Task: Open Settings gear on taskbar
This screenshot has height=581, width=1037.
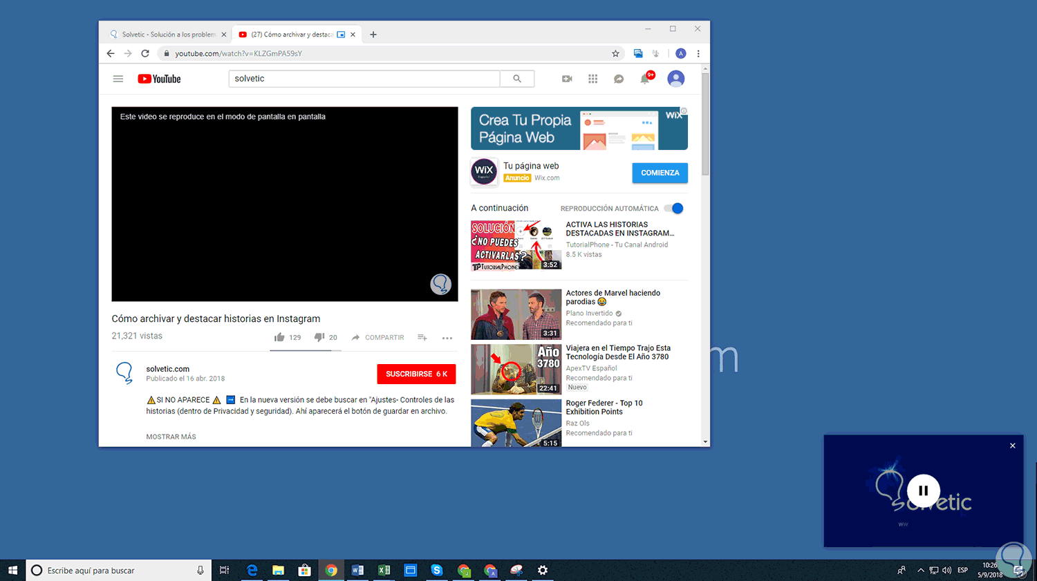Action: [x=543, y=570]
